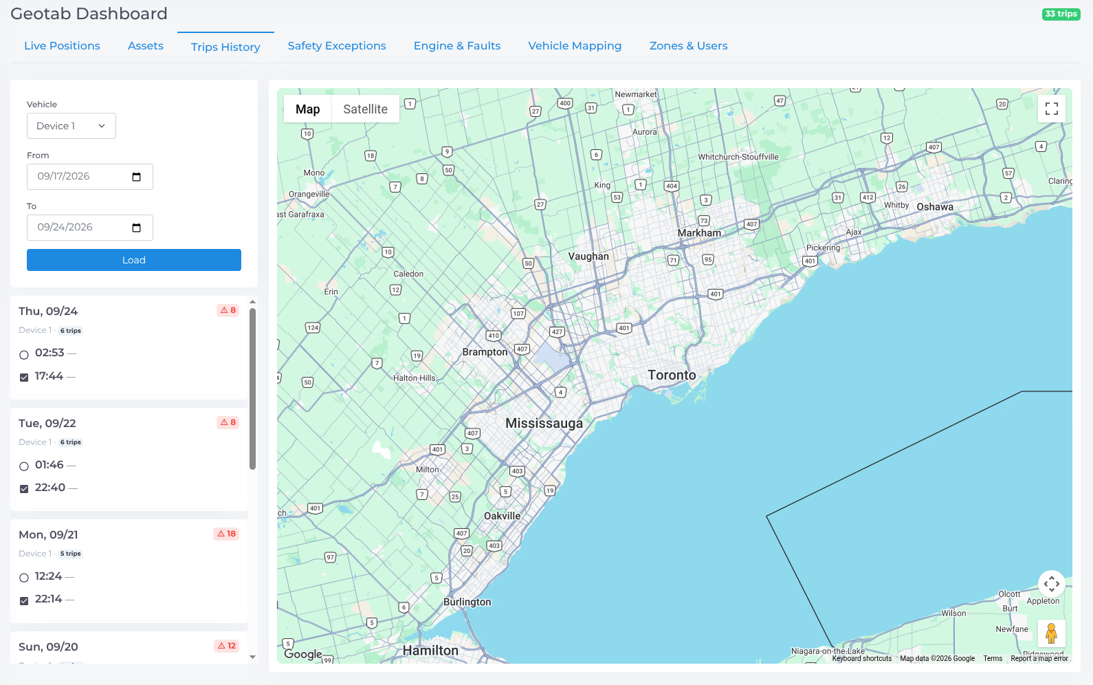Uncheck the 22:14 trip checkbox
The width and height of the screenshot is (1093, 685).
[24, 601]
